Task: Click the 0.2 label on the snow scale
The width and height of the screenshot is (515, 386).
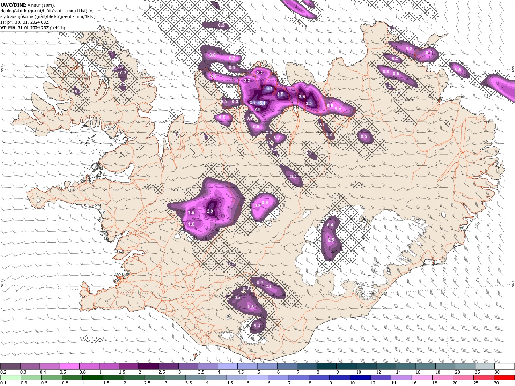Action: click(x=3, y=372)
